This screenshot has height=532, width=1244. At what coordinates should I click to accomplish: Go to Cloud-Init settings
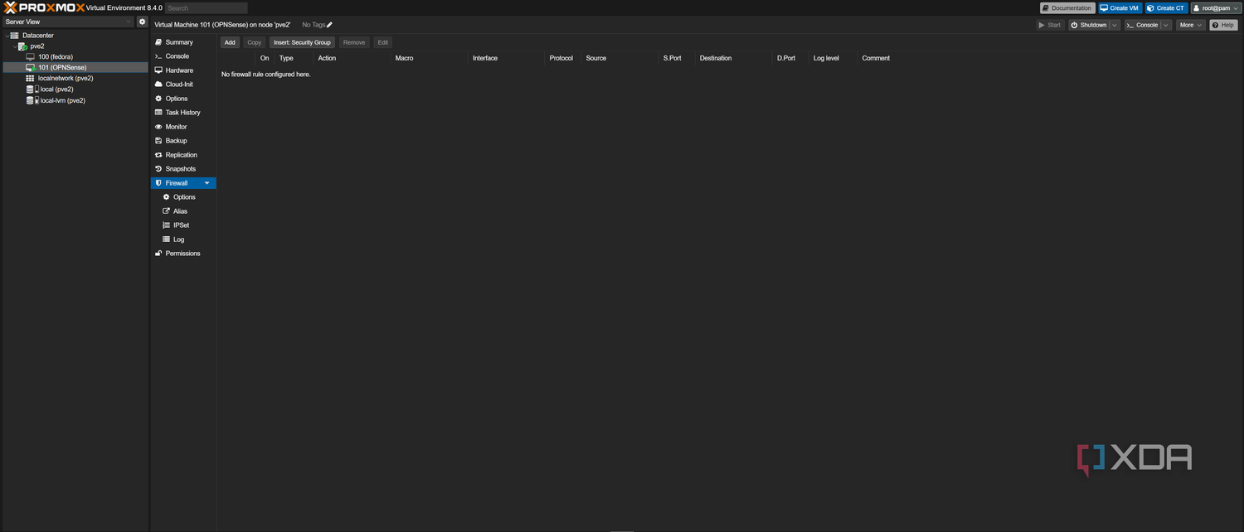(x=179, y=85)
